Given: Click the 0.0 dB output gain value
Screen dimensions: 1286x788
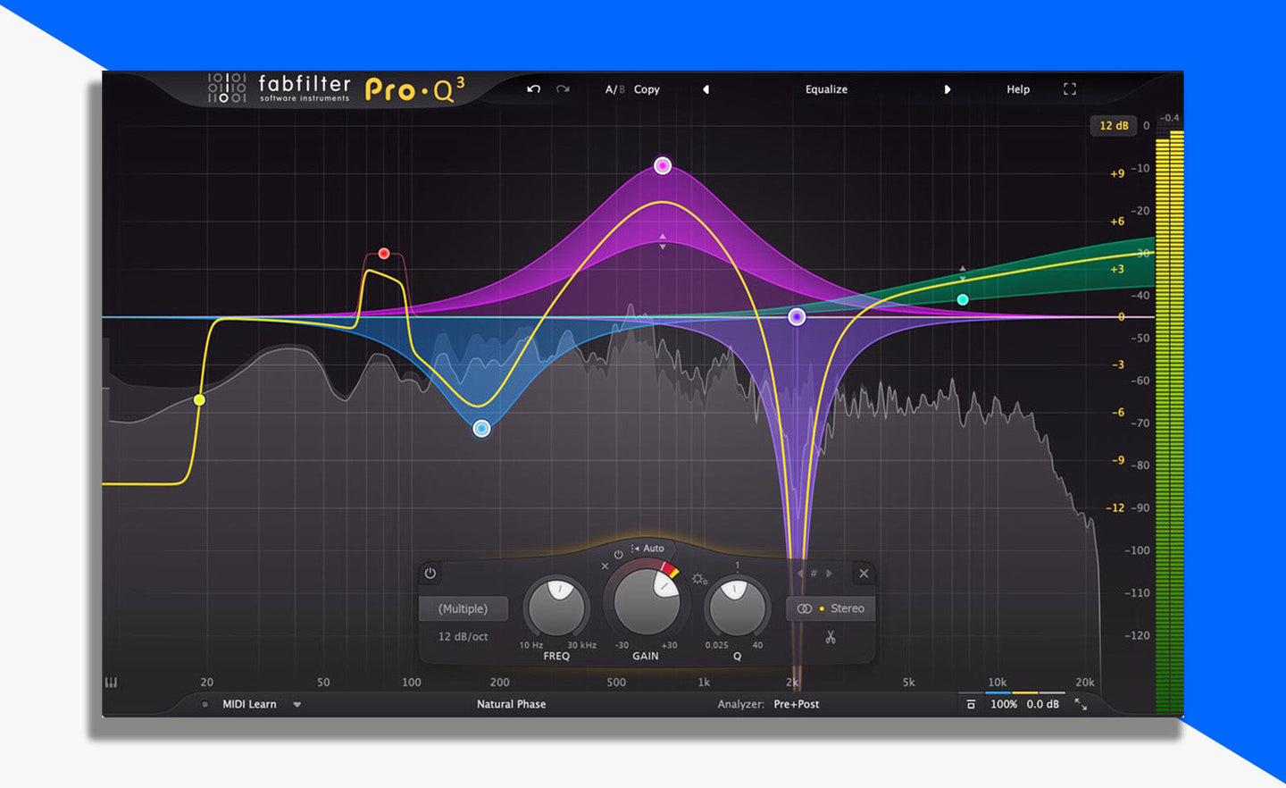Looking at the screenshot, I should click(x=1043, y=704).
